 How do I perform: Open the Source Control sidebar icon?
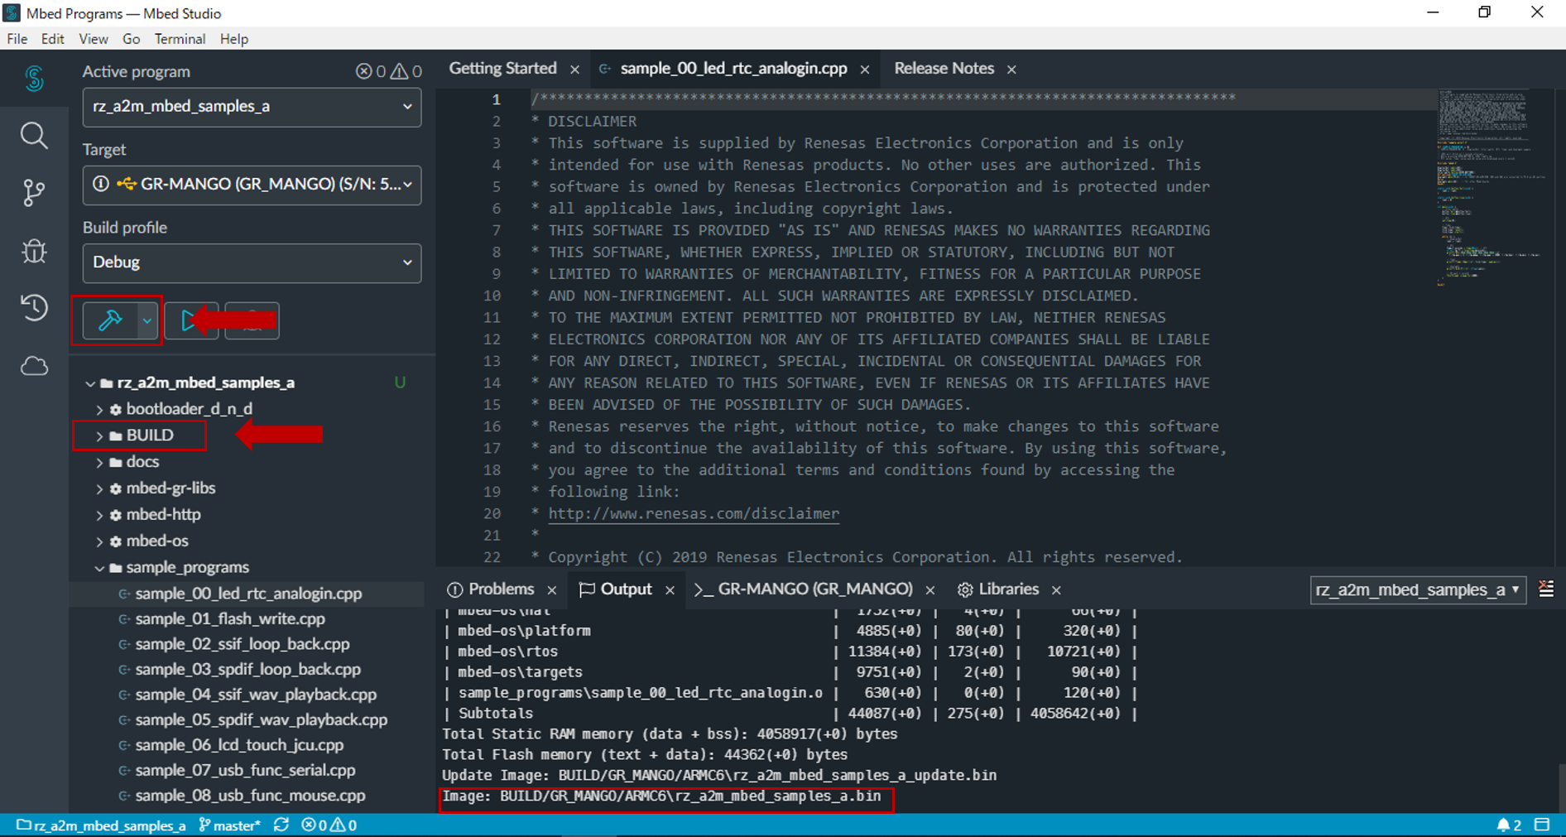34,193
